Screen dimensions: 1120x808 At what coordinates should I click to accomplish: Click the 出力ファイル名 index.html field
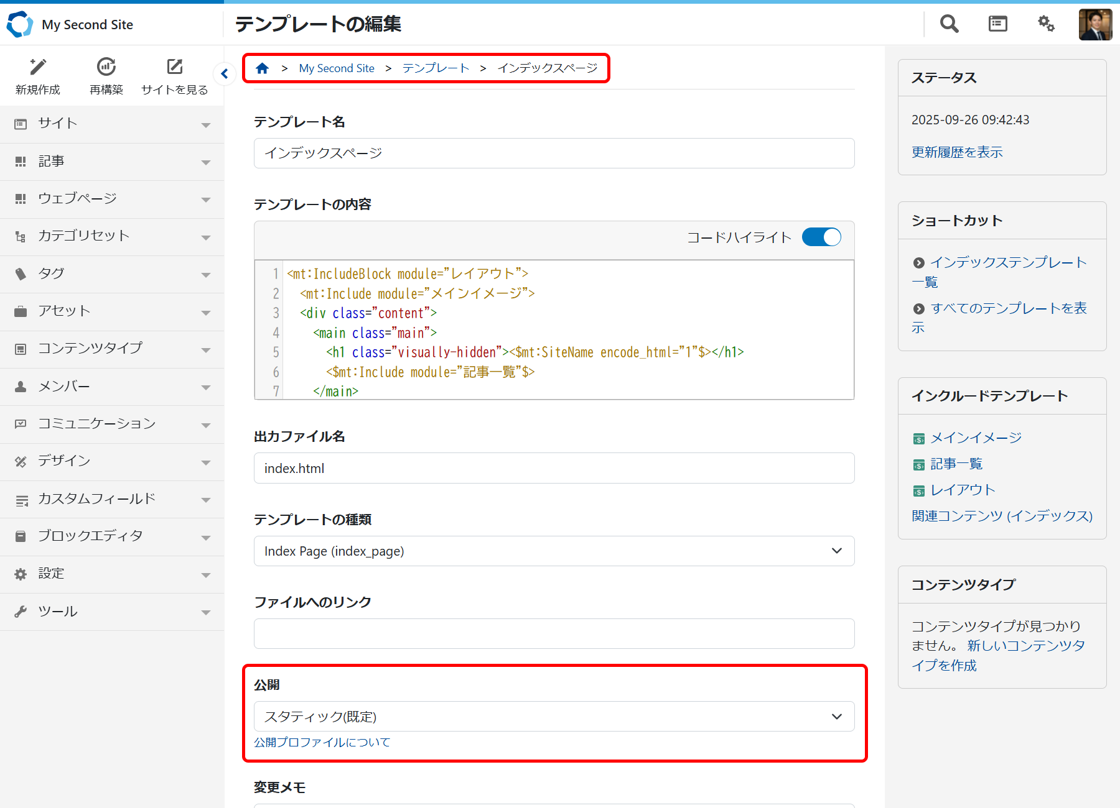(x=554, y=469)
